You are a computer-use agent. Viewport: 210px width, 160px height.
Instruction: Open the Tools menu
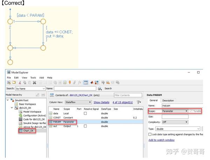(x=33, y=78)
